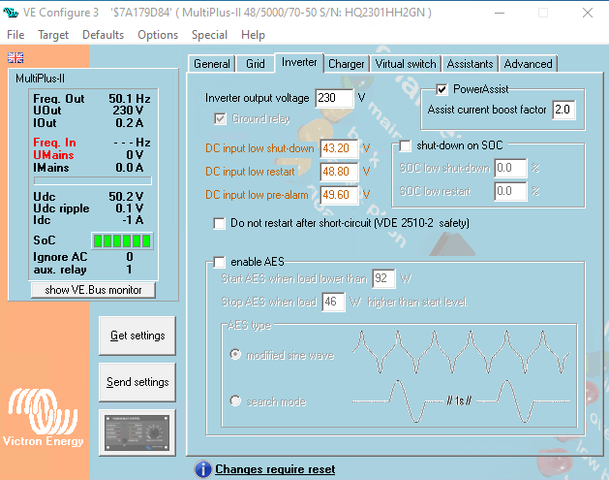Enable AES checkbox
The height and width of the screenshot is (480, 609).
(x=219, y=262)
